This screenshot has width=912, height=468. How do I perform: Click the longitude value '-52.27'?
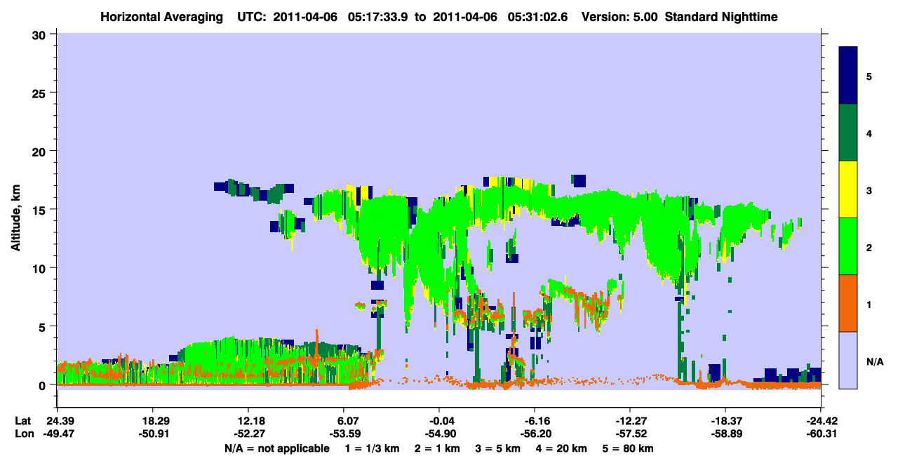point(248,434)
